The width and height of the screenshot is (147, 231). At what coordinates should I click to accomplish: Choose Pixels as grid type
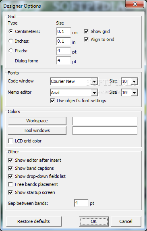[x=11, y=51]
